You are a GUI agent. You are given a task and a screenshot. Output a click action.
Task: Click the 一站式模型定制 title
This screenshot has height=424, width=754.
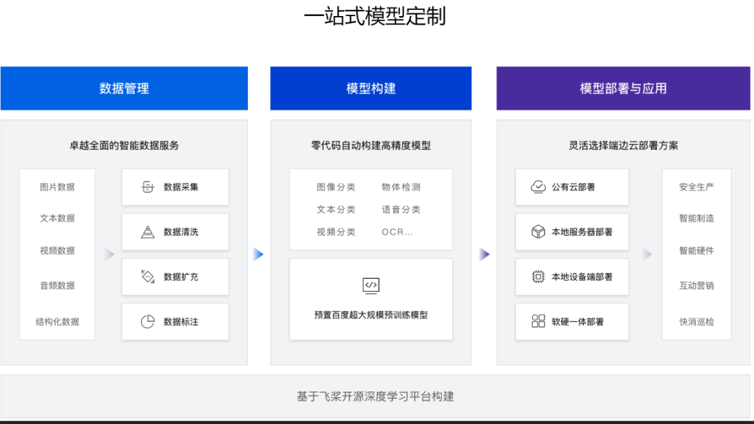(375, 16)
